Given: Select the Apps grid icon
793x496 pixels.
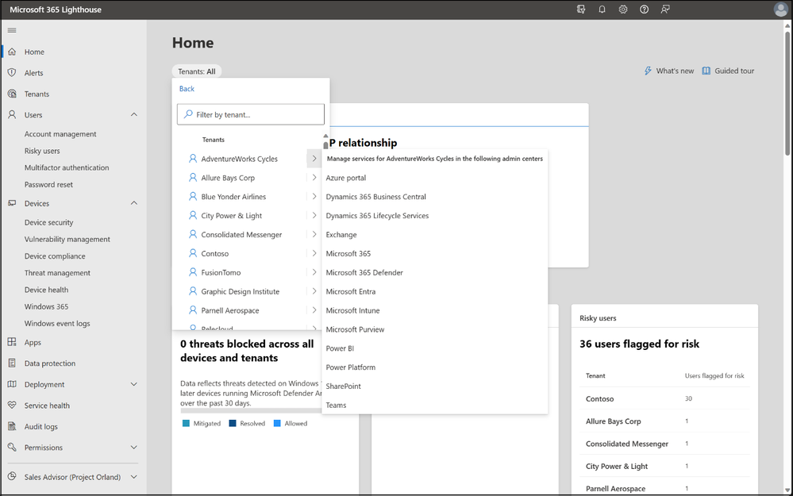Looking at the screenshot, I should (x=12, y=342).
